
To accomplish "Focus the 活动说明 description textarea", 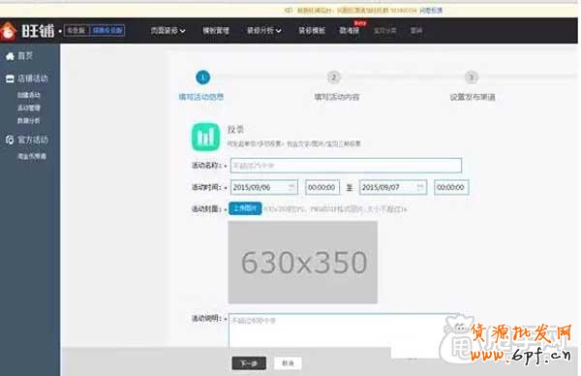I will (345, 330).
